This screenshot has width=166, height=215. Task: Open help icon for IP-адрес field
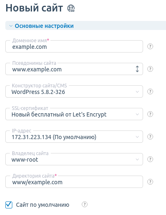click(x=150, y=137)
